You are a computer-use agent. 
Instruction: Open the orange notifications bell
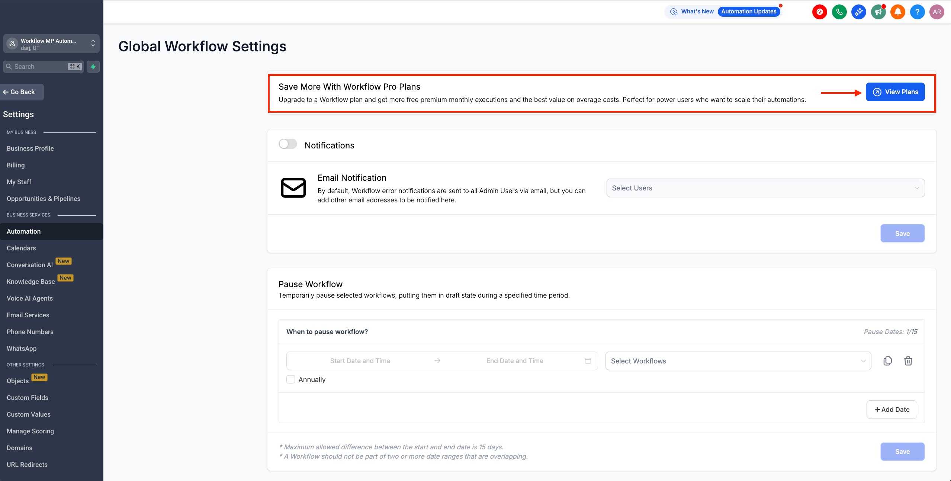[897, 12]
